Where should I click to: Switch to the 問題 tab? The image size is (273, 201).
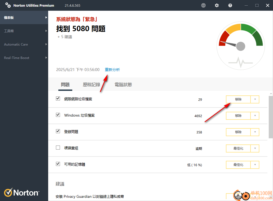coord(65,85)
